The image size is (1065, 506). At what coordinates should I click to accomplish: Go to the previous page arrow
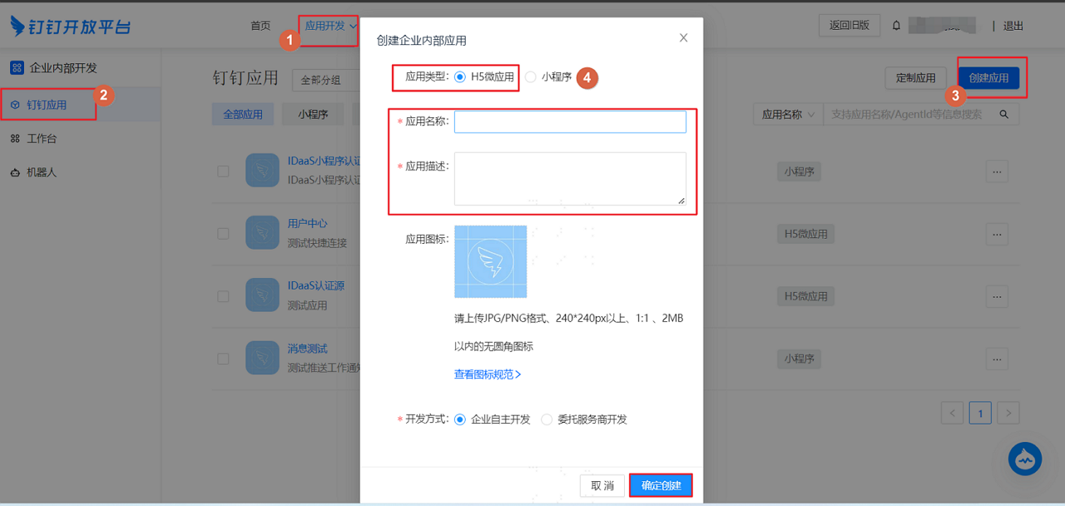point(953,413)
